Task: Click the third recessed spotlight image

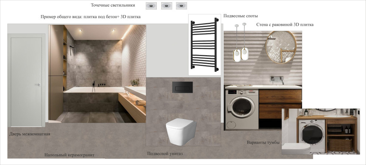Action: (x=182, y=6)
